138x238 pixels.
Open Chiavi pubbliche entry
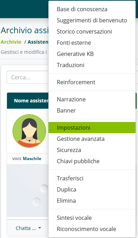point(92,161)
